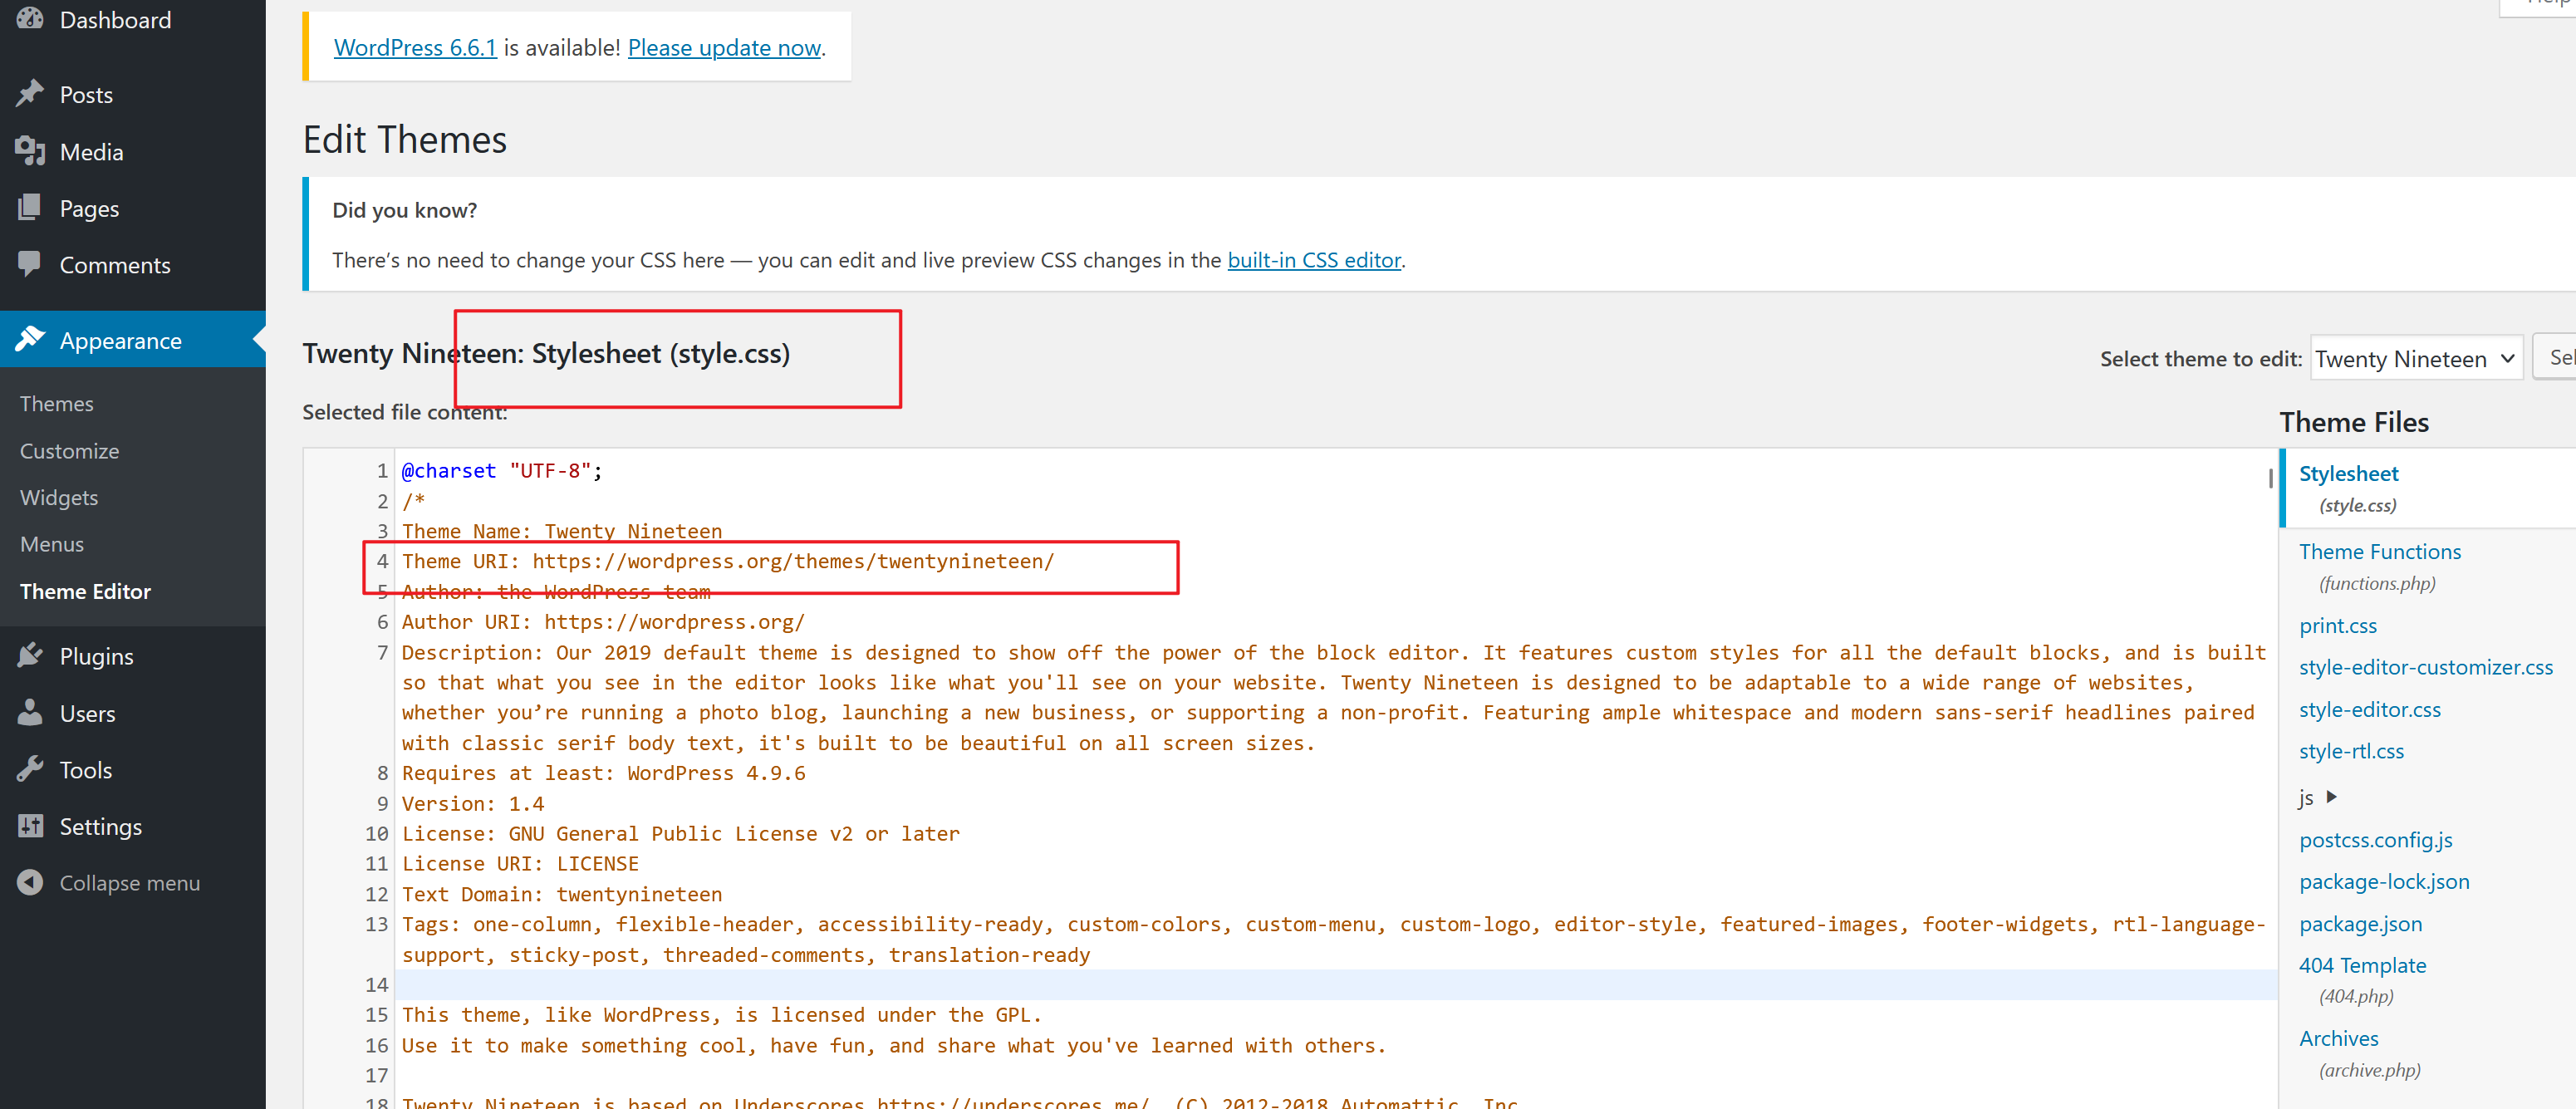
Task: Click the Tools wrench icon
Action: point(30,769)
